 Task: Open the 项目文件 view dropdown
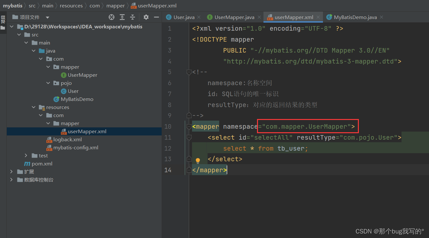point(48,17)
